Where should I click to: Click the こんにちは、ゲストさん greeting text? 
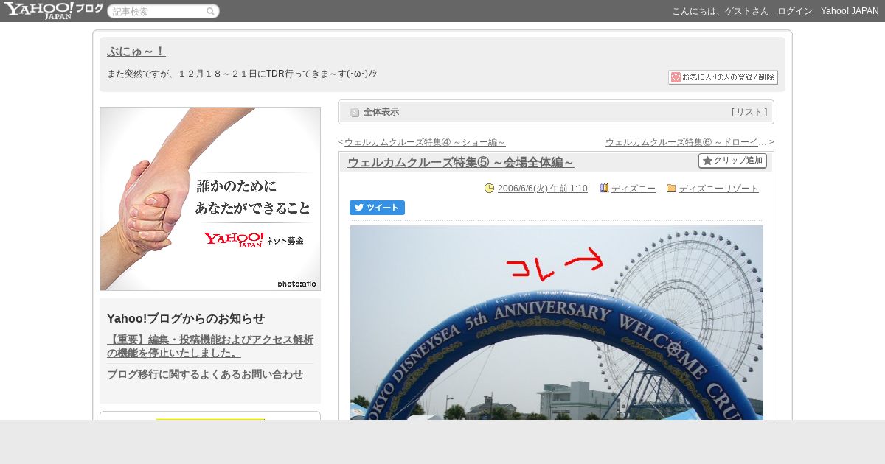[721, 11]
